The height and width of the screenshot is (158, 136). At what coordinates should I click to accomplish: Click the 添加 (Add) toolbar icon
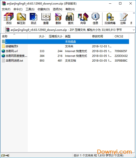pos(9,19)
